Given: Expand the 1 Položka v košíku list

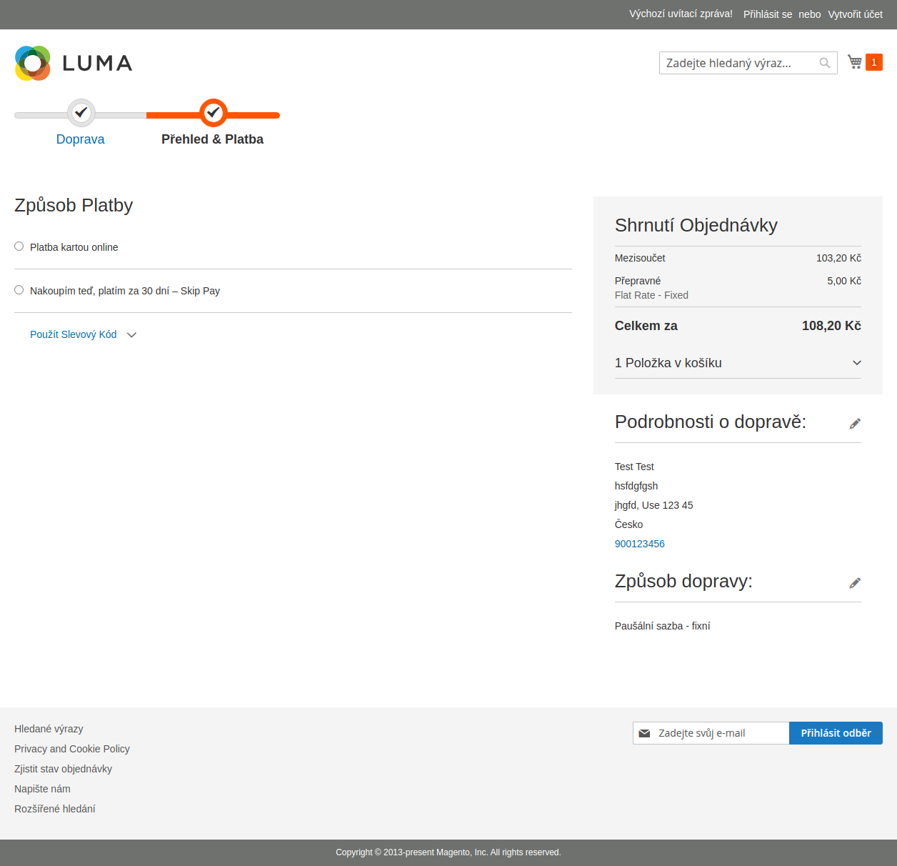Looking at the screenshot, I should [737, 363].
